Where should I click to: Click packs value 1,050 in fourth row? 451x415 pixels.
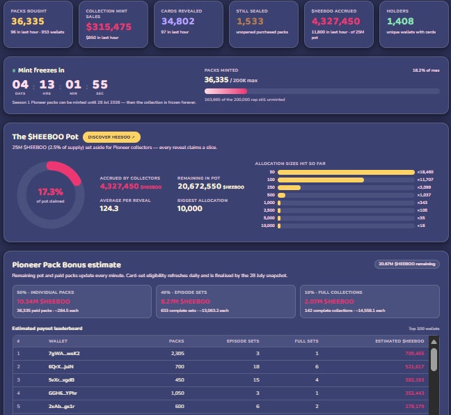coord(177,393)
